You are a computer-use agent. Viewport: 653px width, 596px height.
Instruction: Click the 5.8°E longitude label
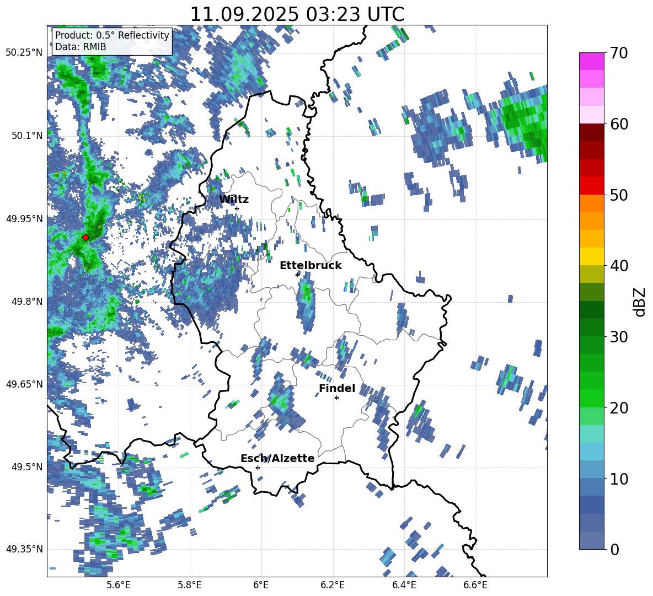pyautogui.click(x=190, y=585)
